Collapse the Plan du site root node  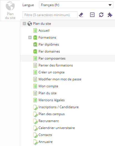pyautogui.click(x=24, y=24)
